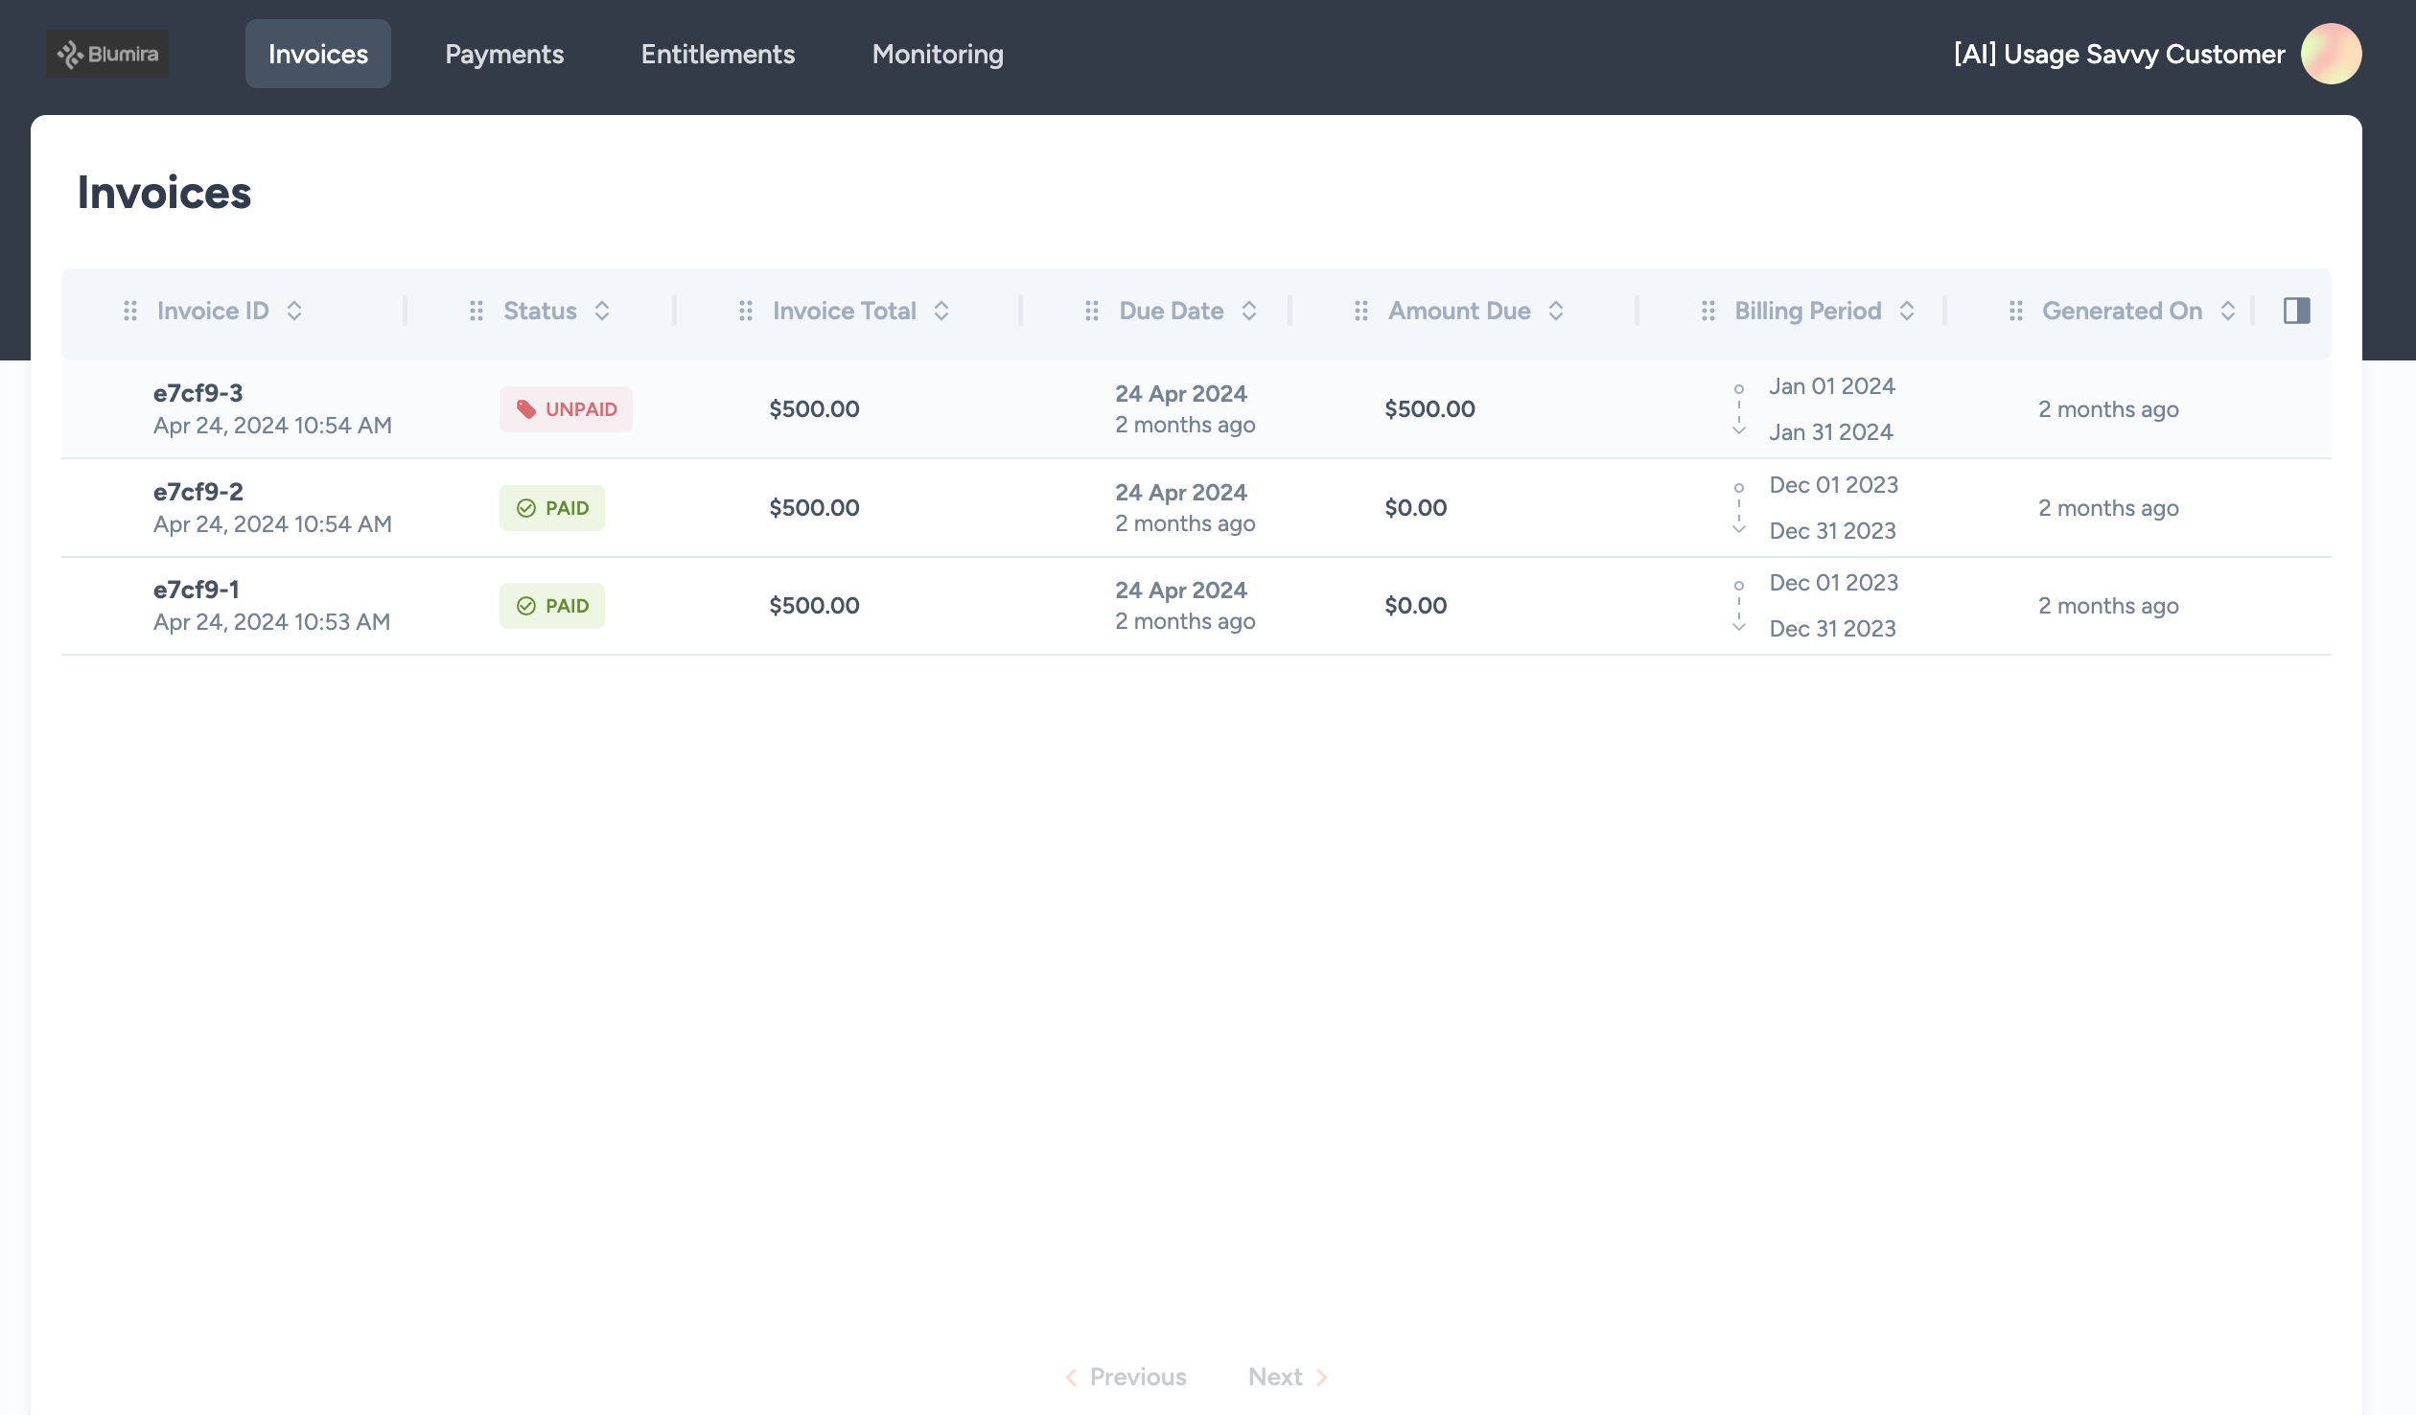Toggle sorting on the Invoice Total column
This screenshot has height=1415, width=2416.
pos(941,311)
